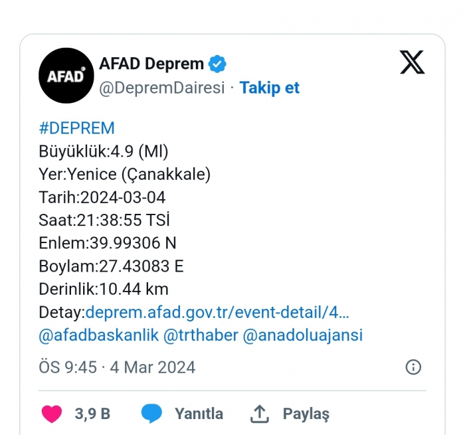The width and height of the screenshot is (465, 435).
Task: Click the @DepremDairesi handle
Action: tap(162, 88)
